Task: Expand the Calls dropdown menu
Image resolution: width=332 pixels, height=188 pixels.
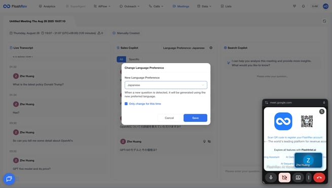Action: pyautogui.click(x=156, y=7)
